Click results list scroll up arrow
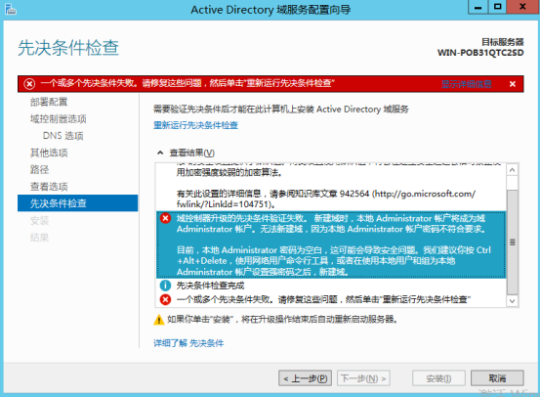Image resolution: width=540 pixels, height=397 pixels. point(512,170)
